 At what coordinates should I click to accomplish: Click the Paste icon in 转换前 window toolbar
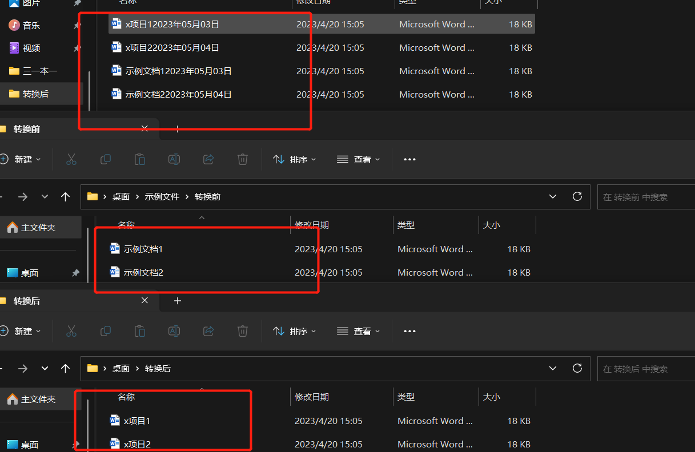tap(140, 159)
